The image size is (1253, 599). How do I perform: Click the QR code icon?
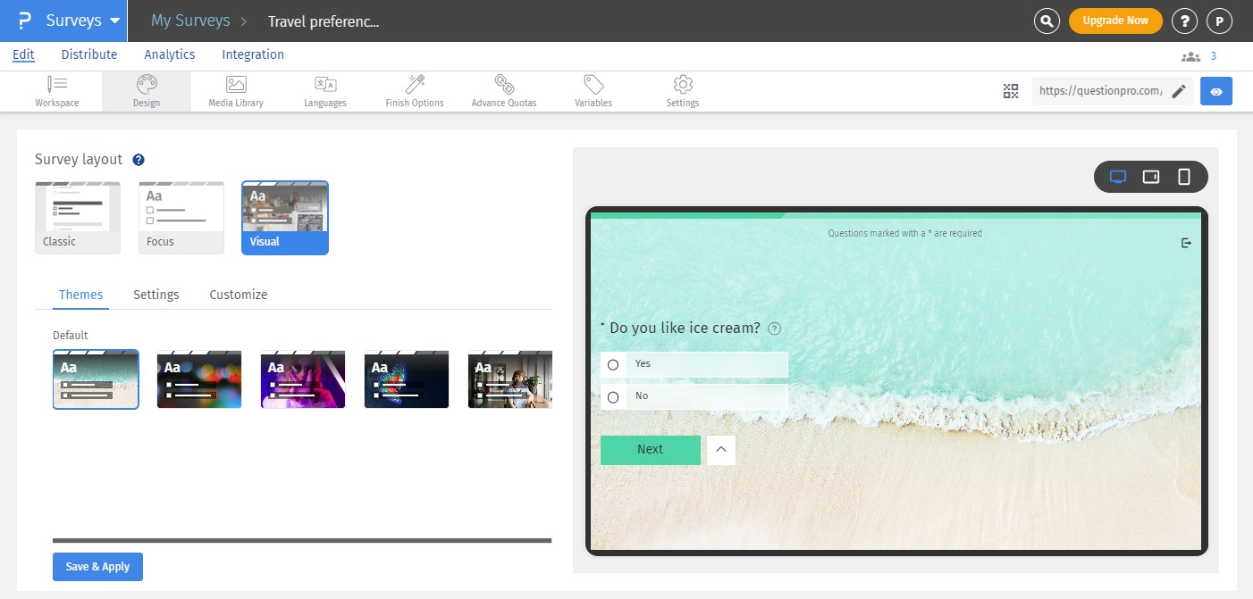(x=1011, y=91)
